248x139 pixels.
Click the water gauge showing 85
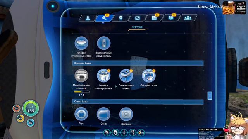click(x=31, y=123)
